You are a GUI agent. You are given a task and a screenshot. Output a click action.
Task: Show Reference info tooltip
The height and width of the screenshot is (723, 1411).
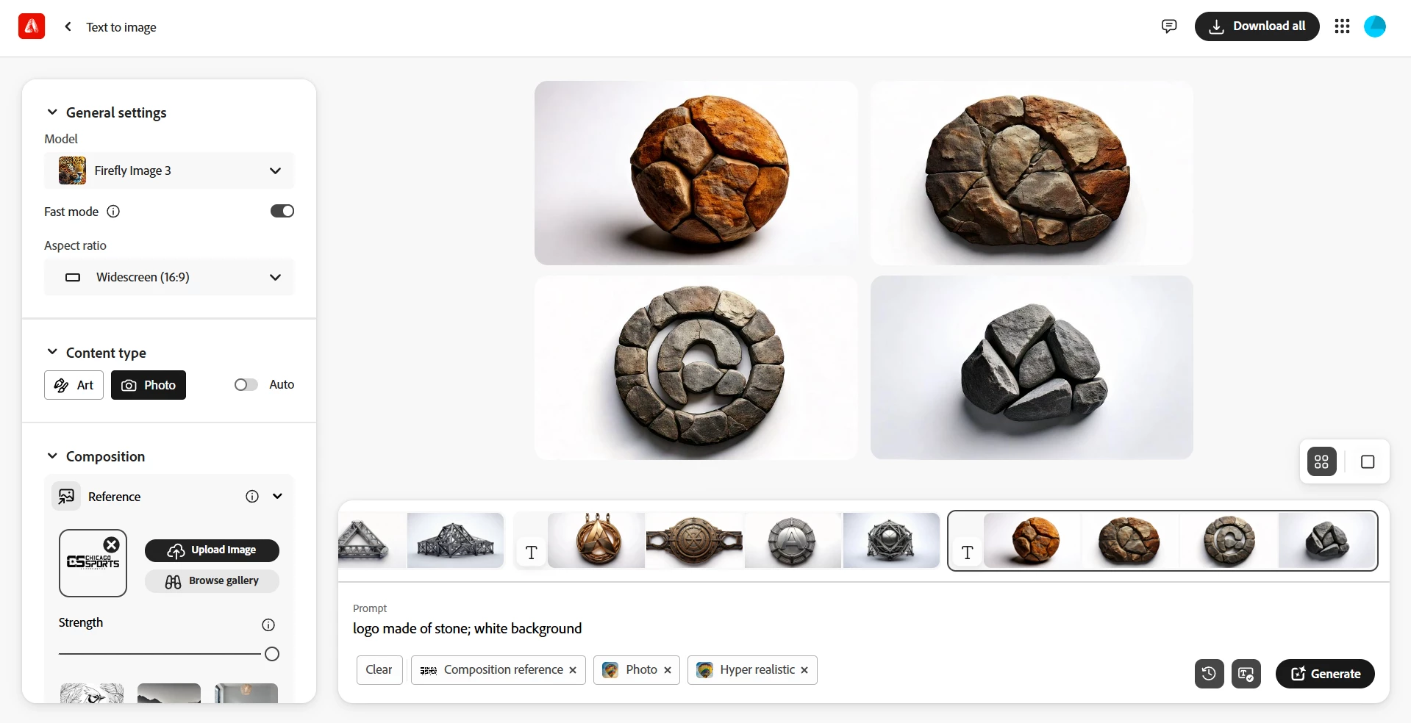pos(252,497)
